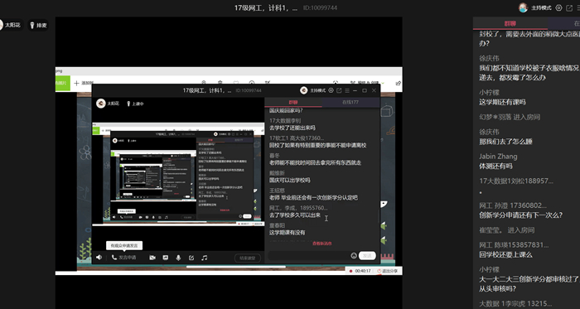Switch to the 在线177 tab
The image size is (580, 309).
point(350,102)
